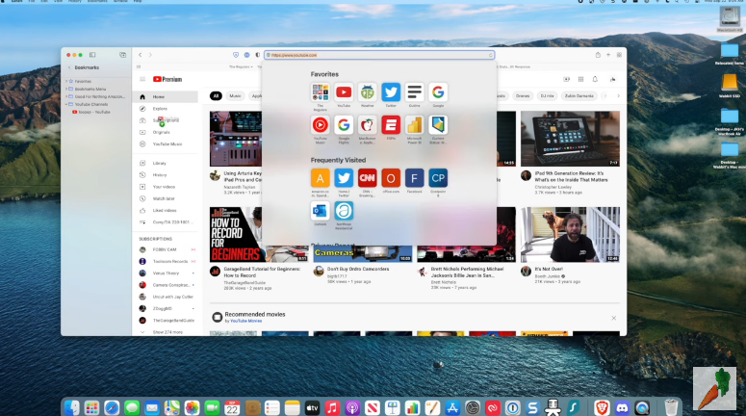Viewport: 746px width, 416px height.
Task: Select Explore in YouTube sidebar
Action: pos(166,109)
